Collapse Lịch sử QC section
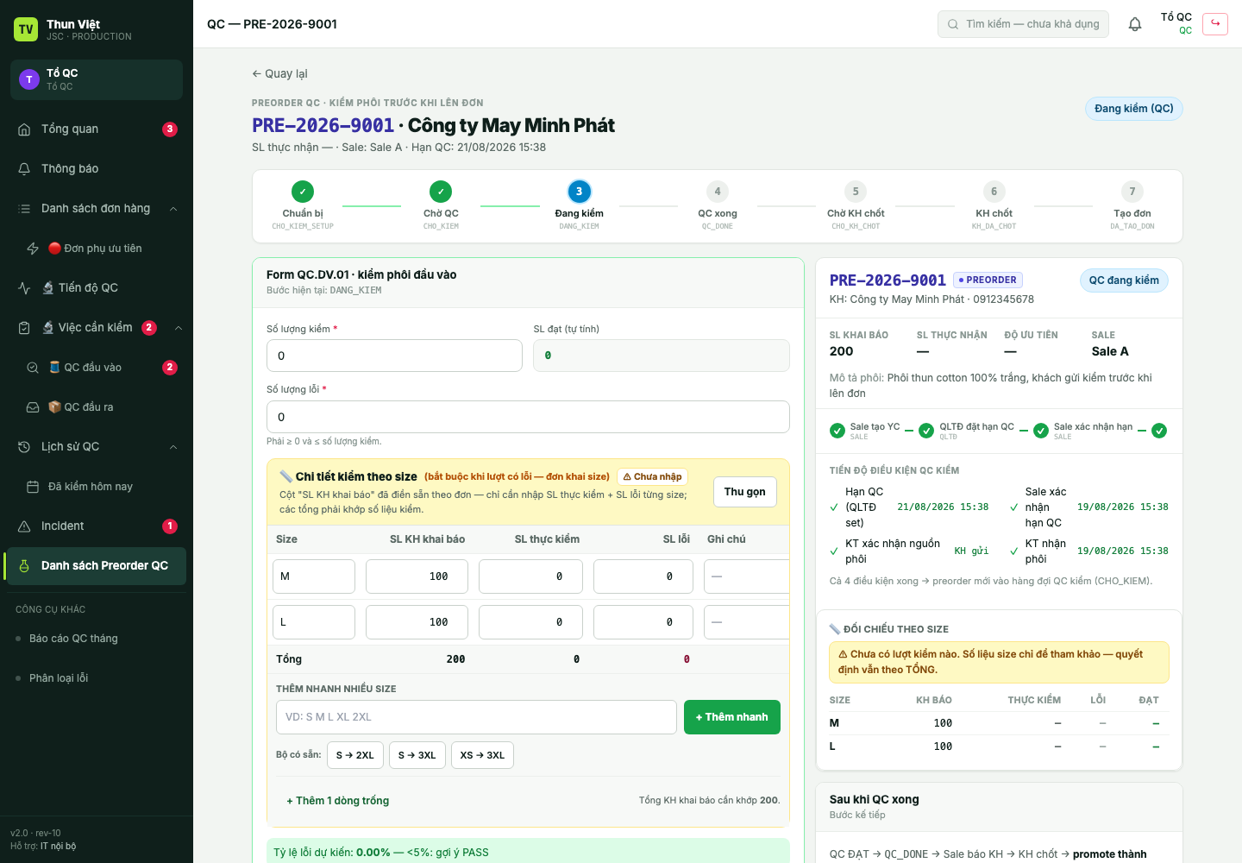 tap(173, 447)
